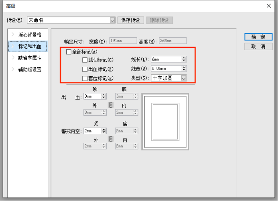Select 标记和出血 in the sidebar
The height and width of the screenshot is (201, 278).
click(x=32, y=47)
